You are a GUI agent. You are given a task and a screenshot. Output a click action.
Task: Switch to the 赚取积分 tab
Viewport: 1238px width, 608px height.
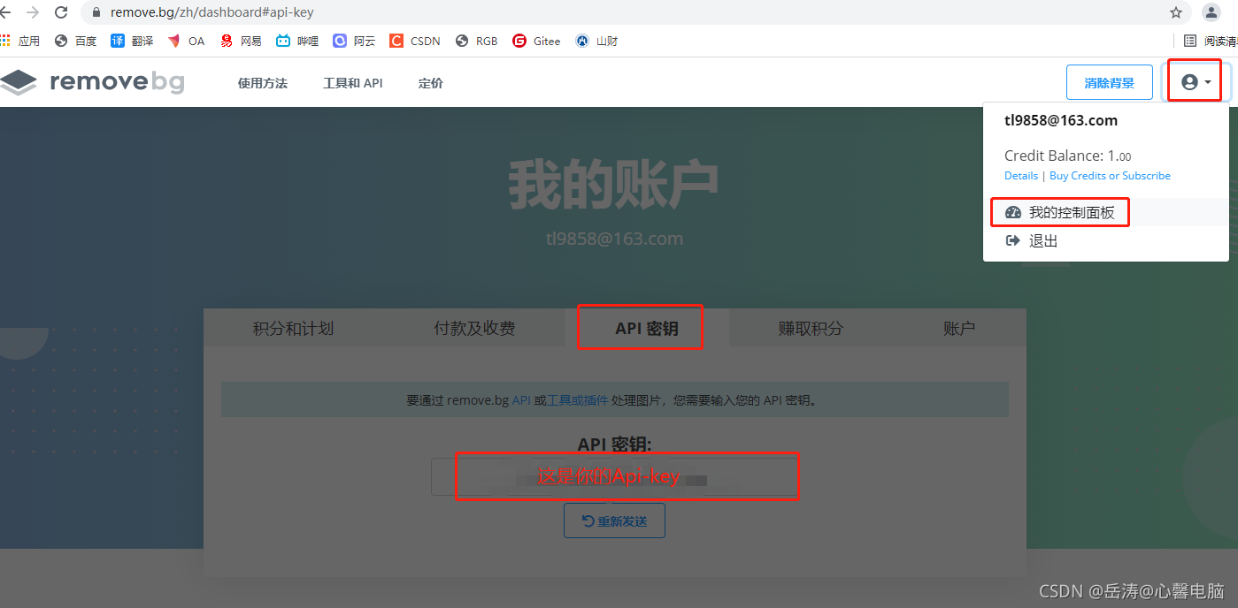pyautogui.click(x=811, y=329)
